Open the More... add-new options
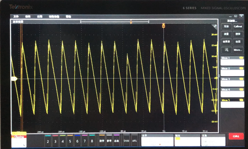Viewport: 248px width, 149px height. point(238,50)
